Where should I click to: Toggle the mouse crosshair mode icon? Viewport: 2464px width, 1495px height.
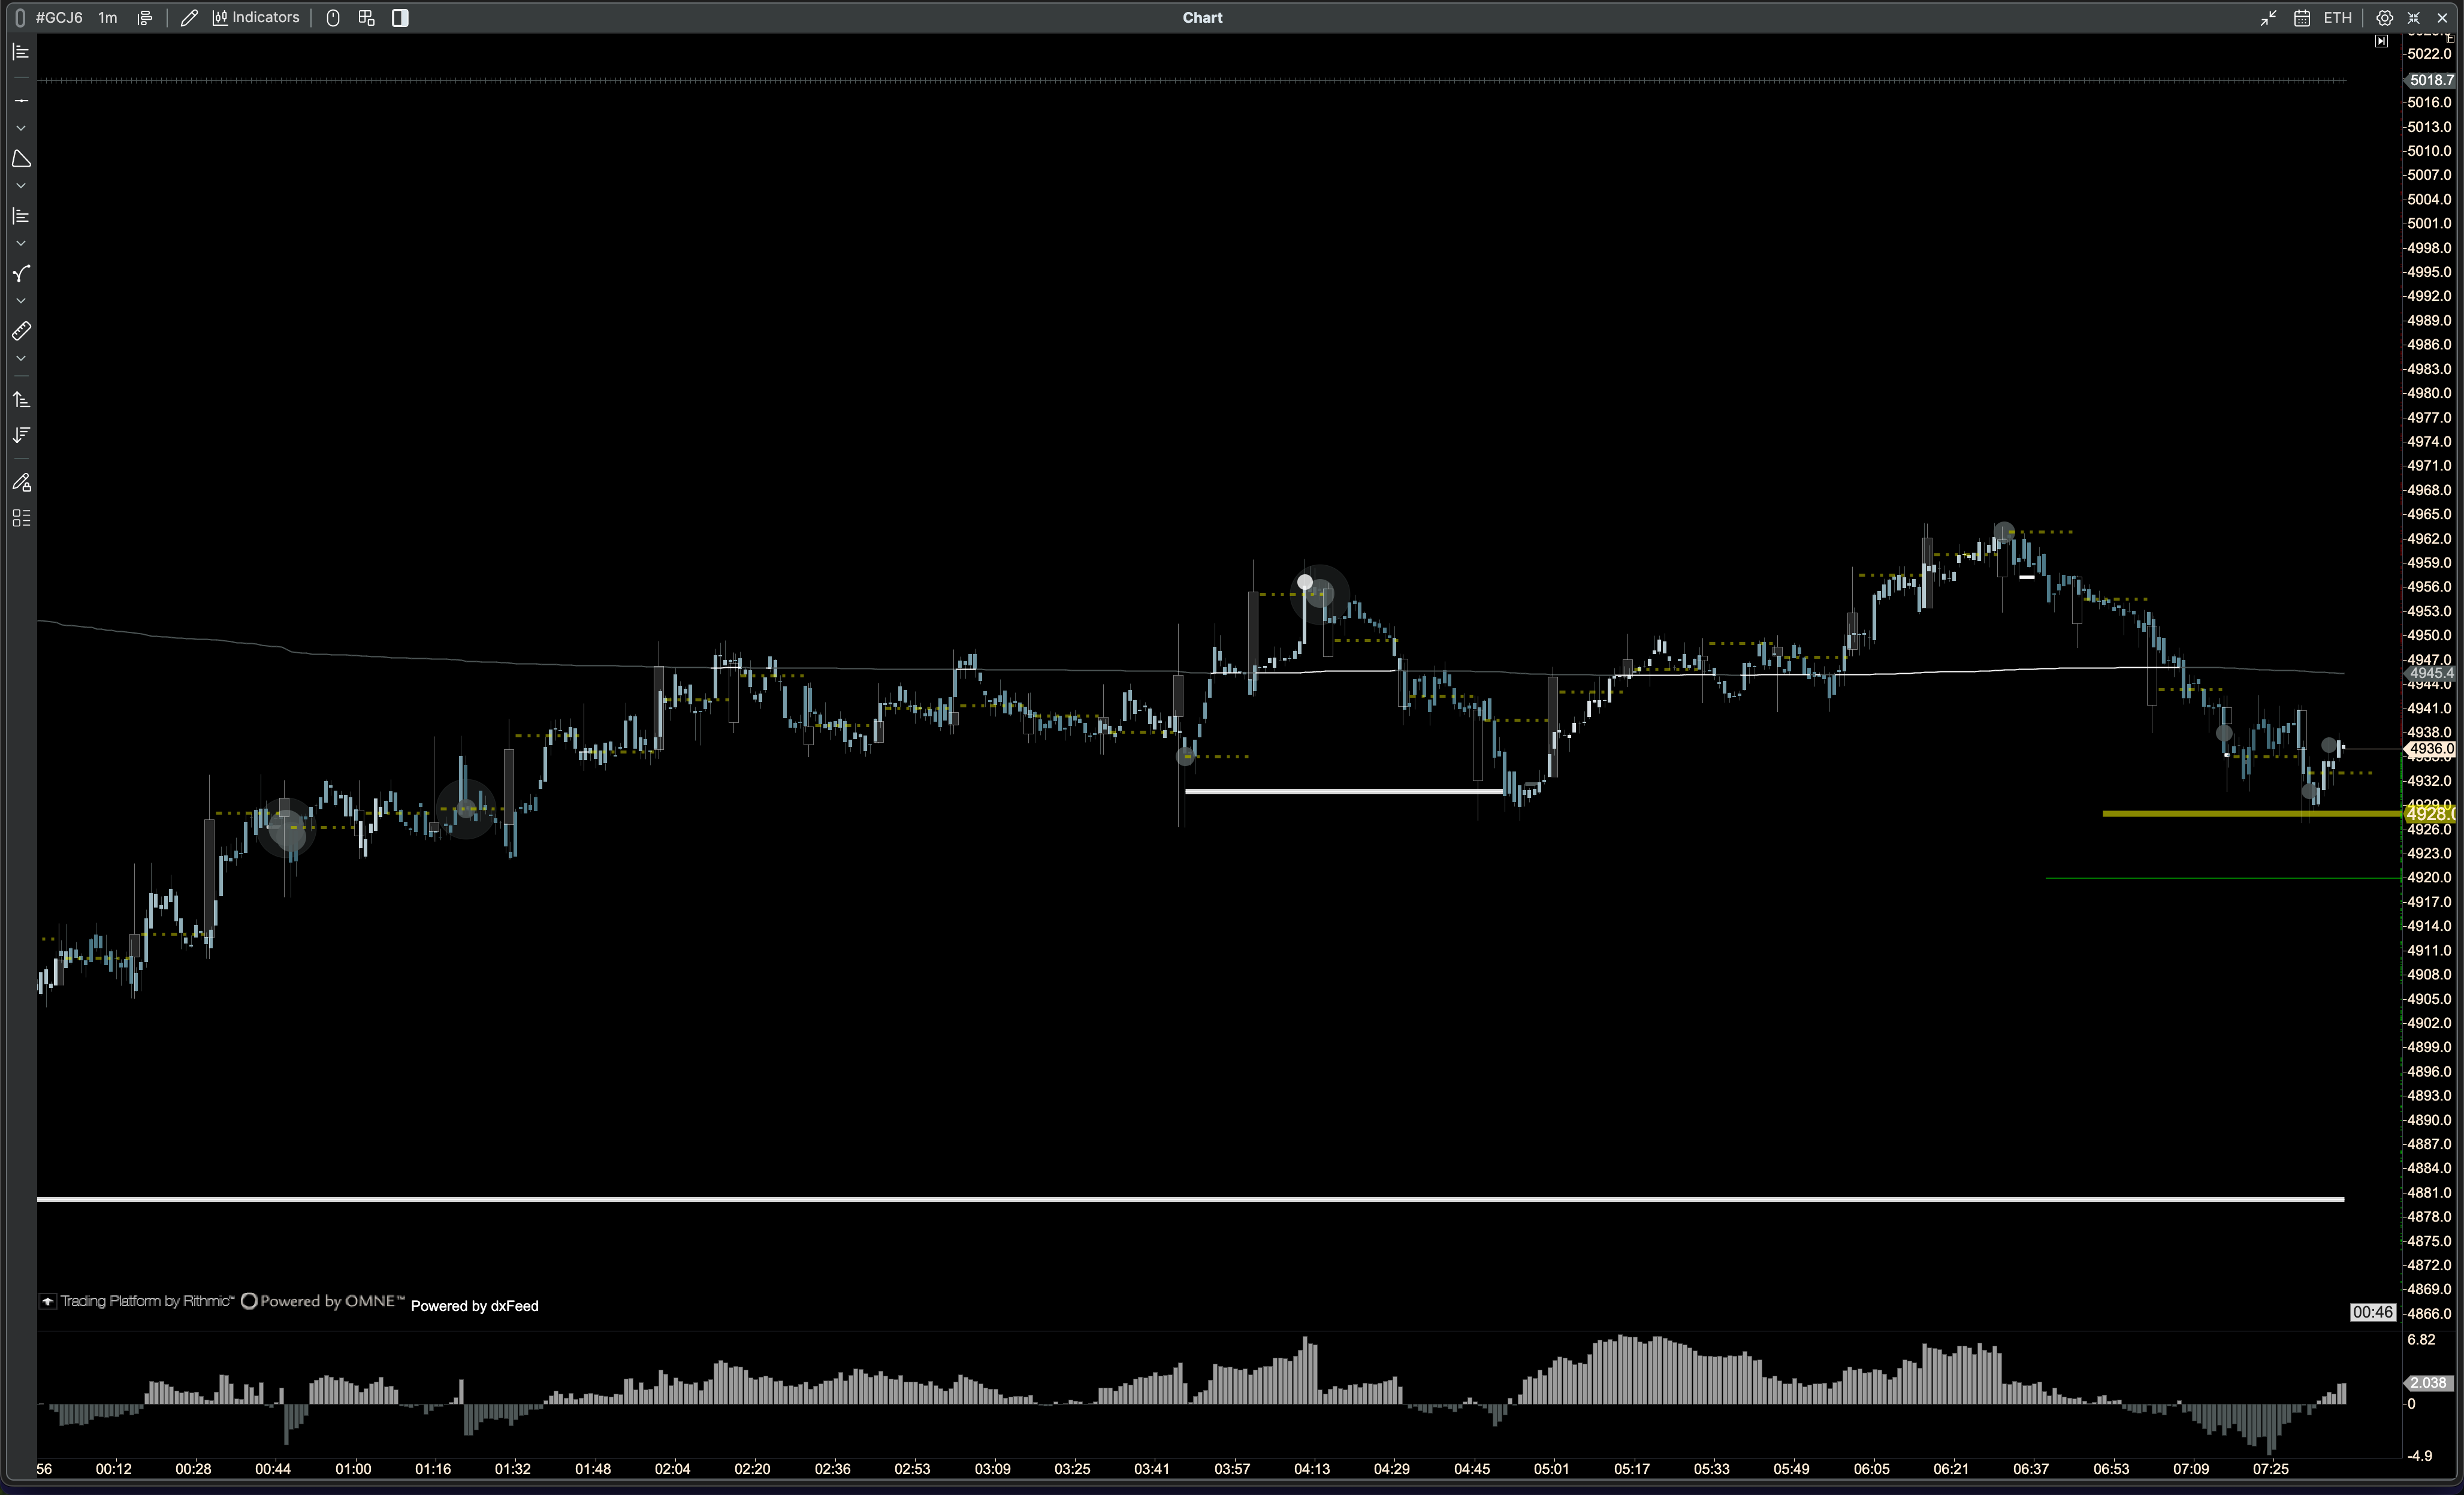(333, 18)
